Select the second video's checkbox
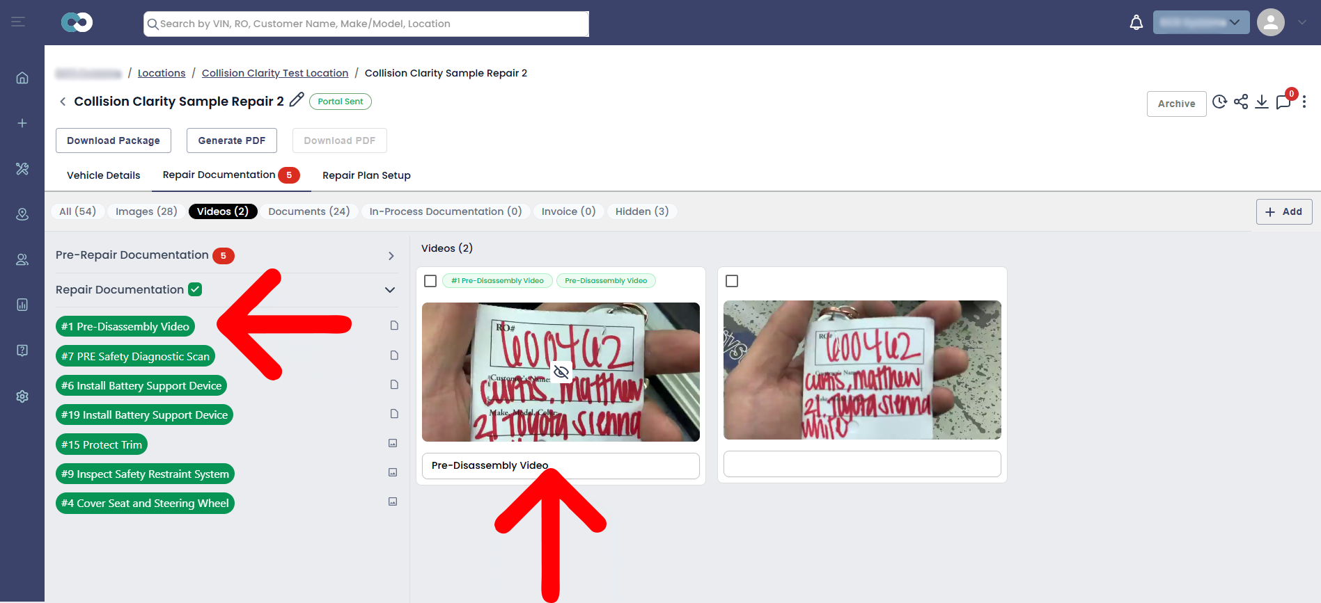Image resolution: width=1321 pixels, height=603 pixels. (x=732, y=281)
